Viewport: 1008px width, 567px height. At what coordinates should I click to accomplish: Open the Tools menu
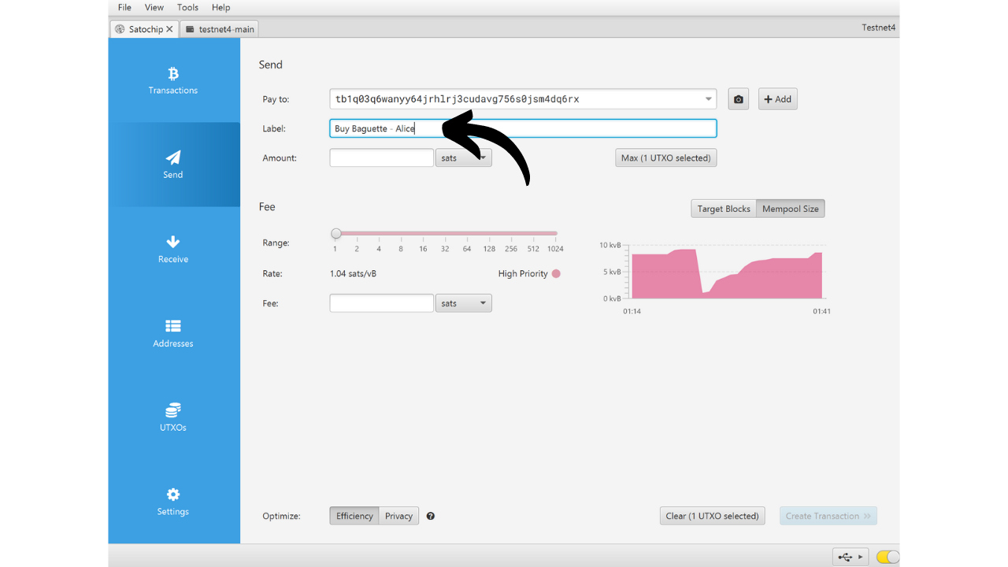tap(187, 7)
